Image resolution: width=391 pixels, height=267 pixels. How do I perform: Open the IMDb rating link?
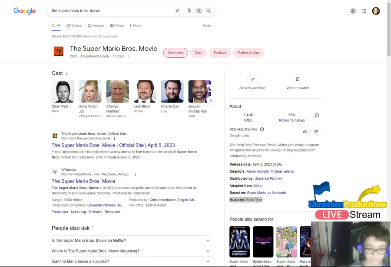pos(248,120)
